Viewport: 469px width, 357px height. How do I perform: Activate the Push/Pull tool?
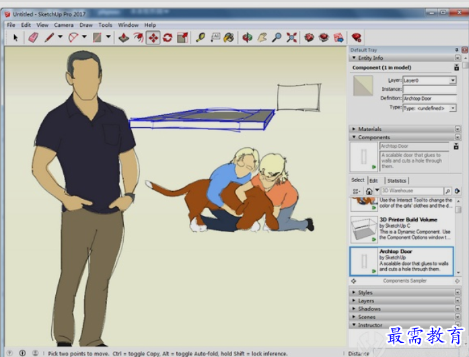(x=124, y=38)
